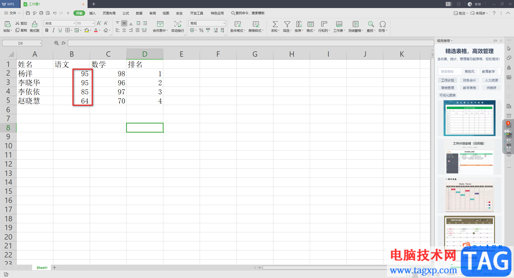This screenshot has height=278, width=514.
Task: Toggle Underline formatting
Action: click(x=60, y=30)
